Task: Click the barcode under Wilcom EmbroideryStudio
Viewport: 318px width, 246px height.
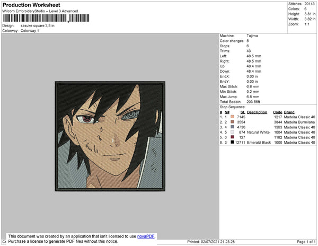Action: click(x=46, y=18)
